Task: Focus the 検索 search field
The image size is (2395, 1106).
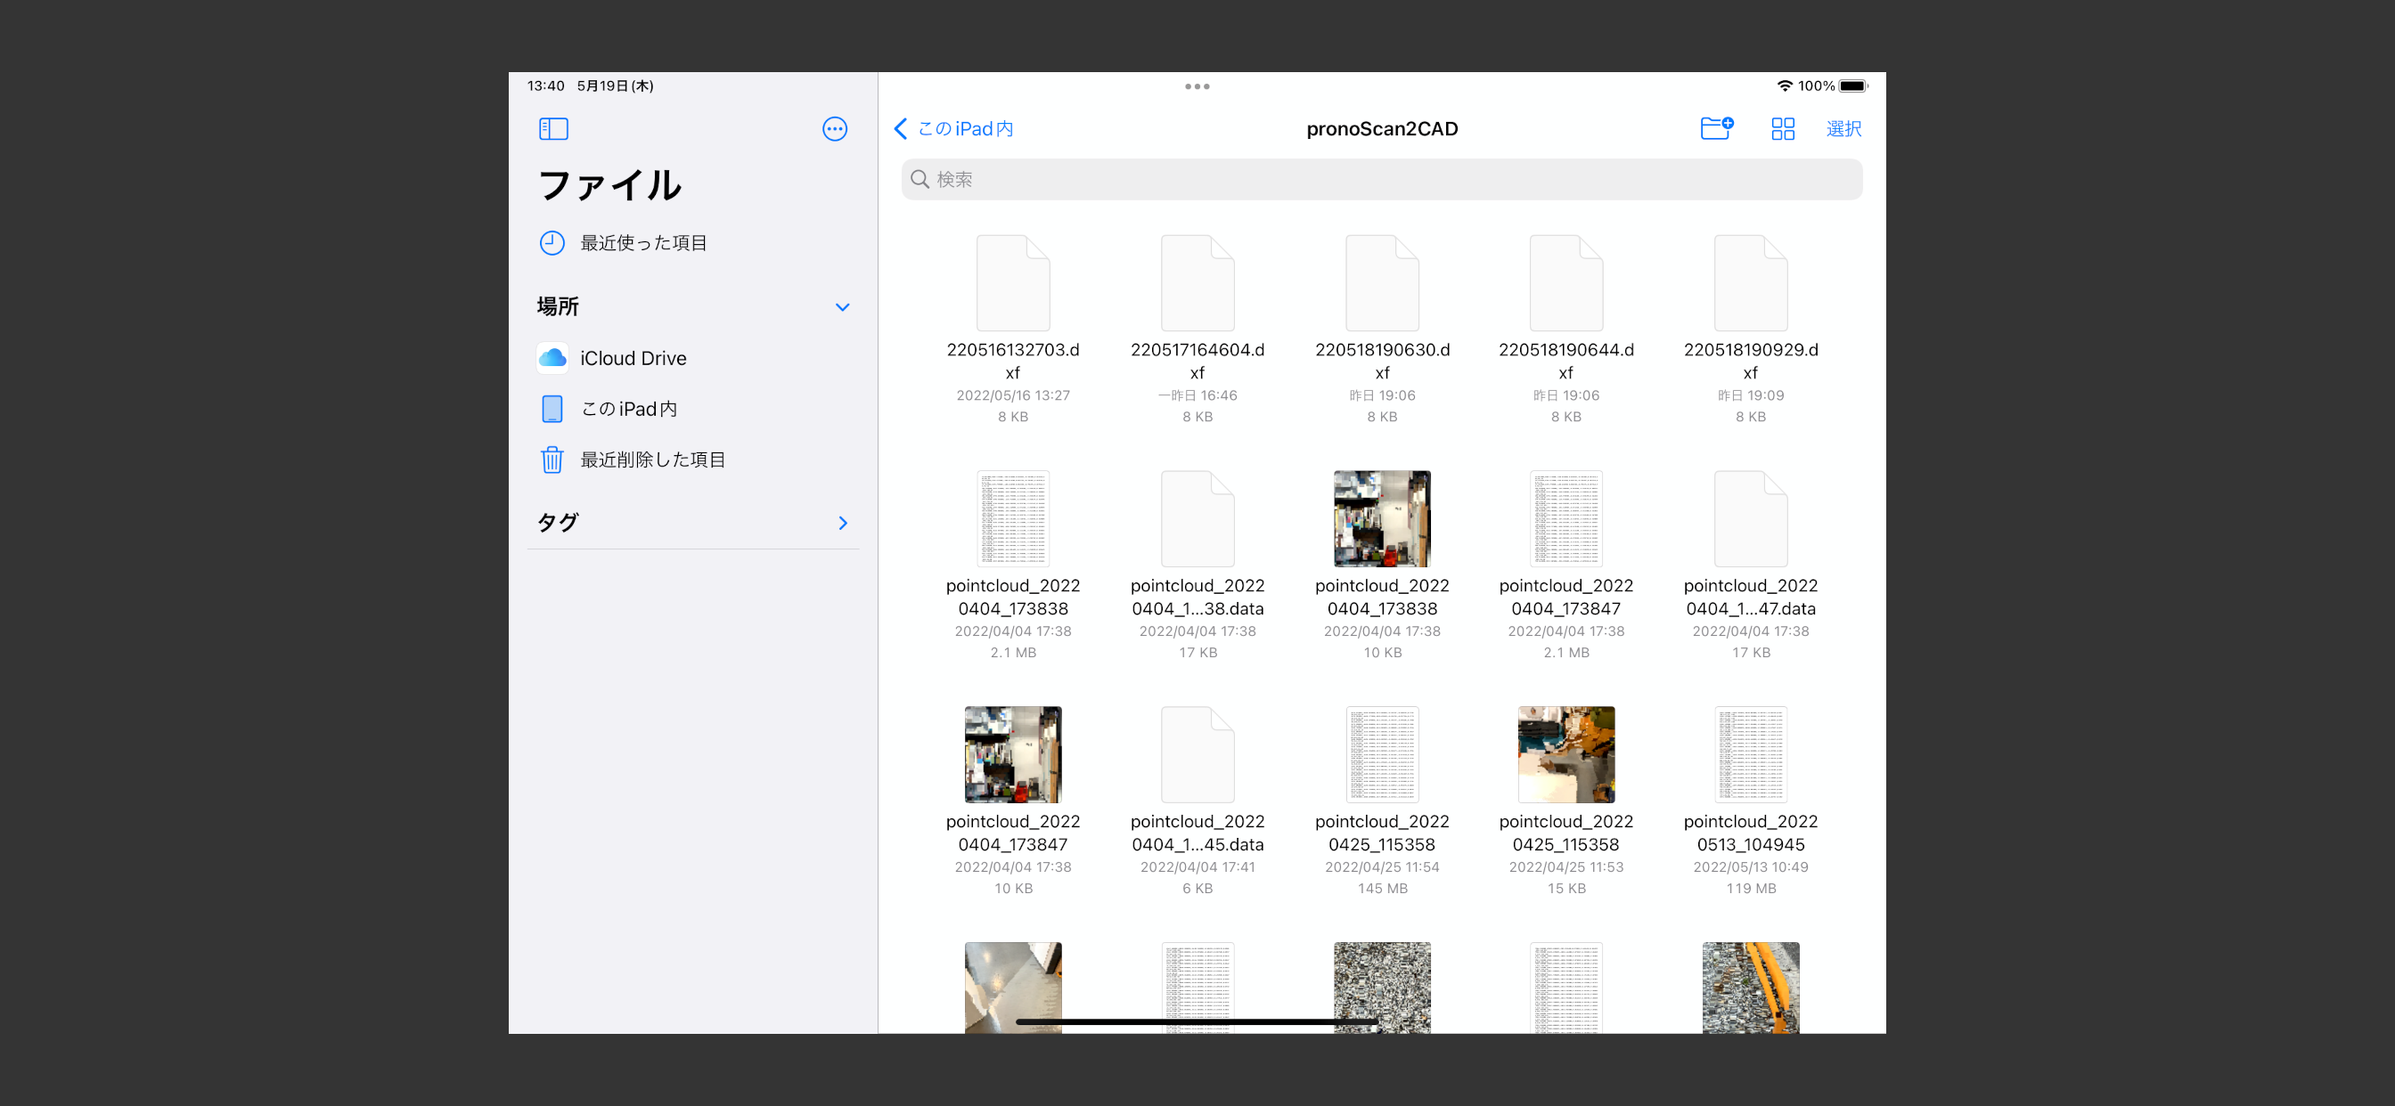Action: (x=1382, y=179)
